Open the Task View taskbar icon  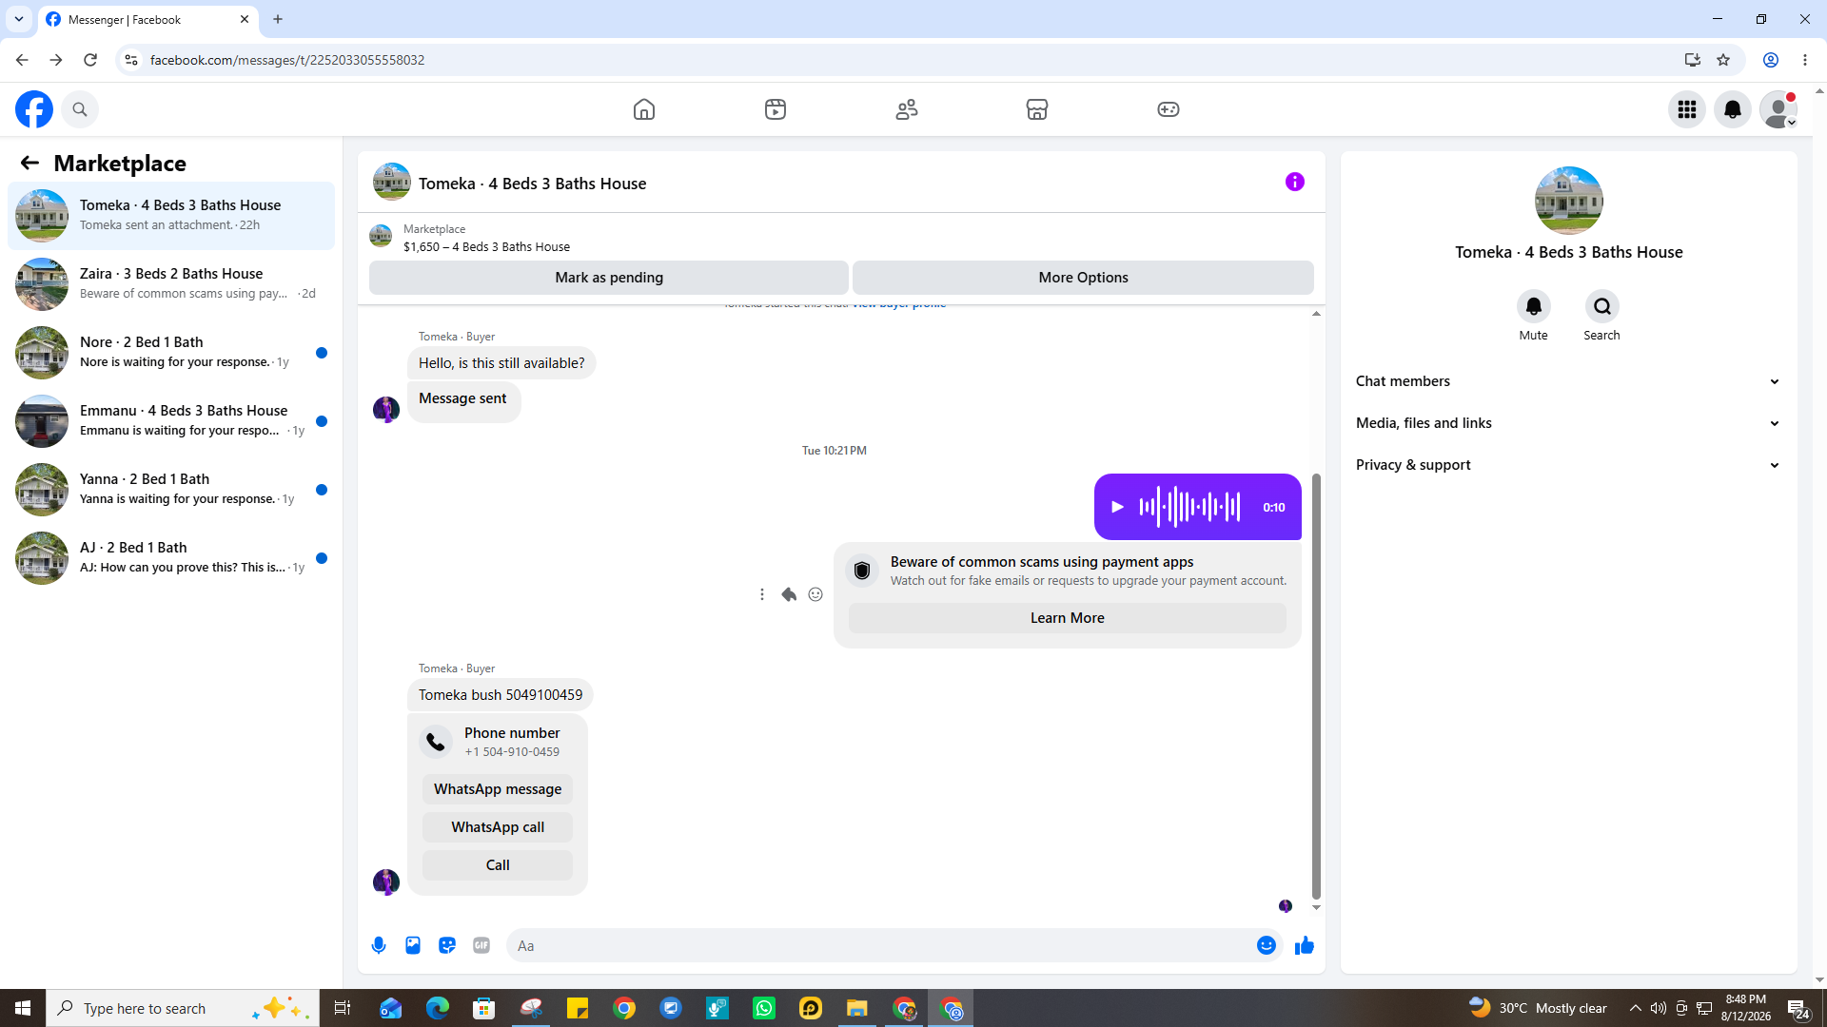click(343, 1008)
